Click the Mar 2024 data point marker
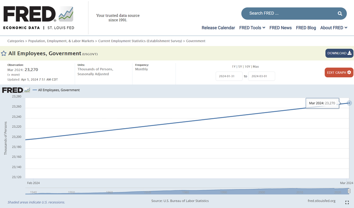This screenshot has height=208, width=354. pos(349,103)
